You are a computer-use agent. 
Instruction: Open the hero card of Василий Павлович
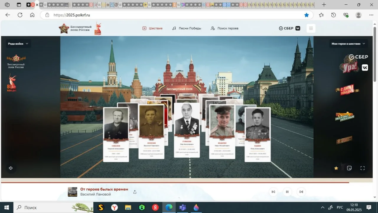coord(151,132)
